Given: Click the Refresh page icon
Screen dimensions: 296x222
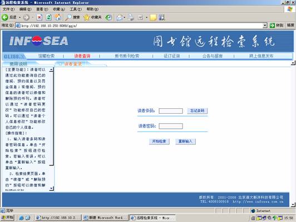Looking at the screenshot, I should click(49, 17).
